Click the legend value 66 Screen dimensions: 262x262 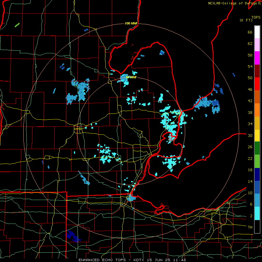pos(250,32)
